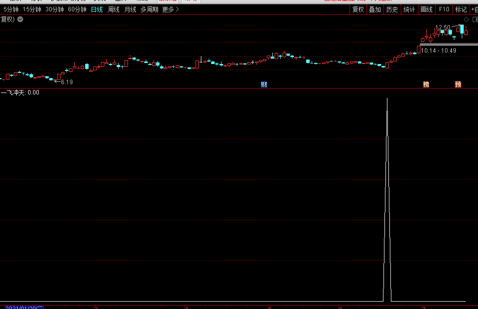This screenshot has height=309, width=478.
Task: Click the diamond icon at top right of chart
Action: point(467,19)
